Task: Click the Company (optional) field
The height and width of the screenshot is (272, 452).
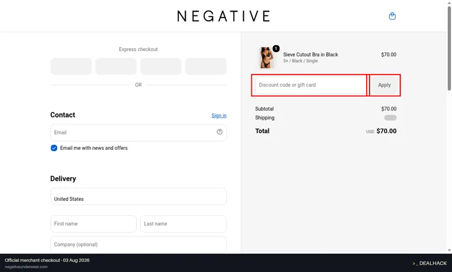Action: click(138, 244)
